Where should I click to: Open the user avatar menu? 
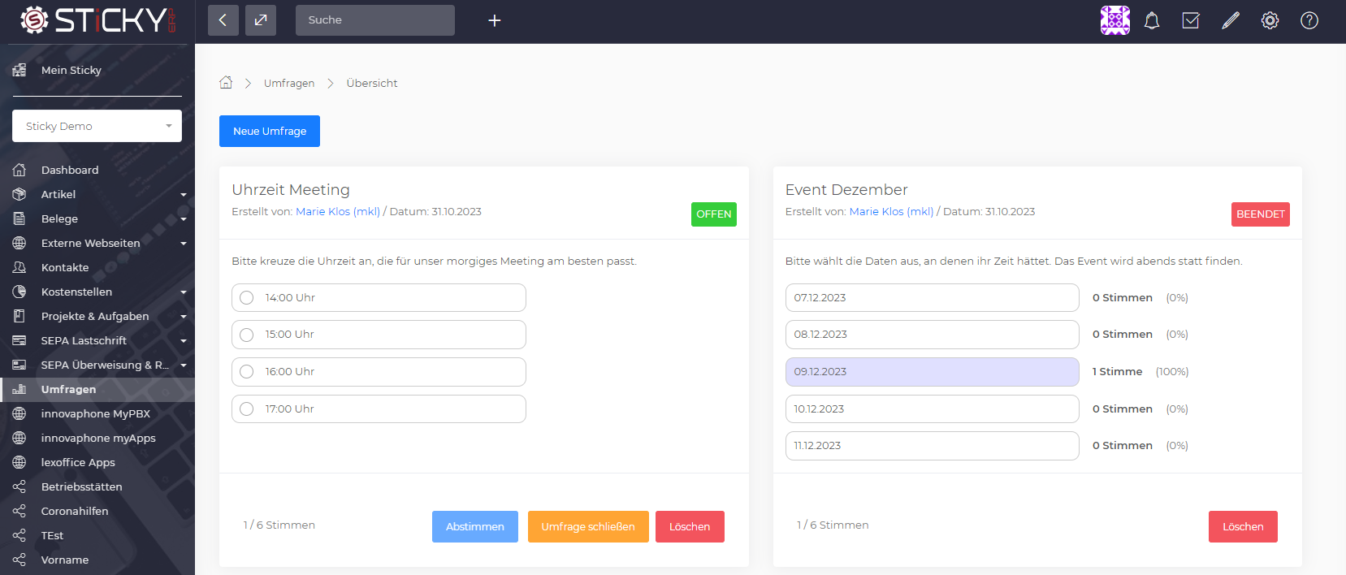(x=1115, y=20)
